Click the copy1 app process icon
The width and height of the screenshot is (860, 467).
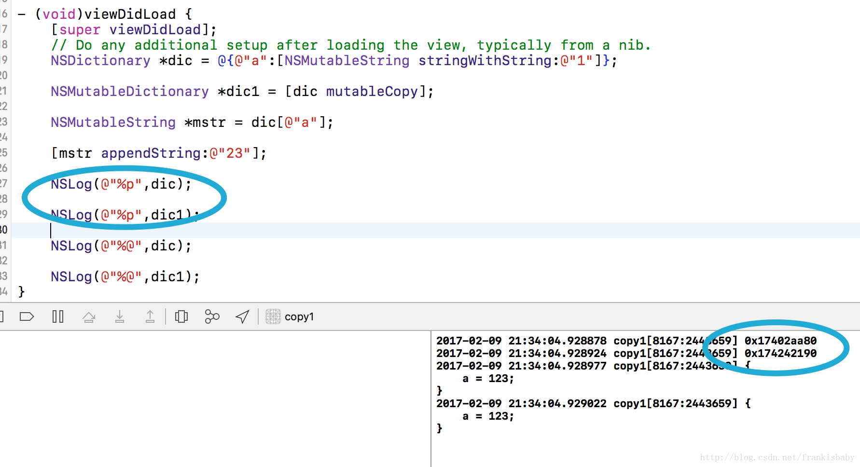(273, 316)
